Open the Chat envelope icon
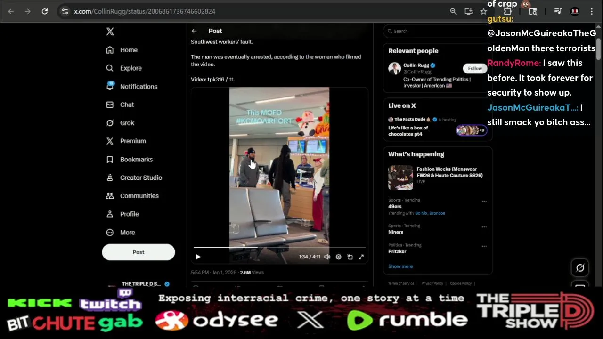The width and height of the screenshot is (603, 339). pos(110,105)
